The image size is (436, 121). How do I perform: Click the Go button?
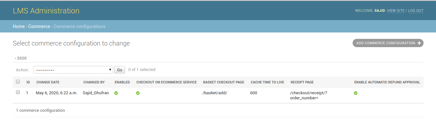click(119, 70)
